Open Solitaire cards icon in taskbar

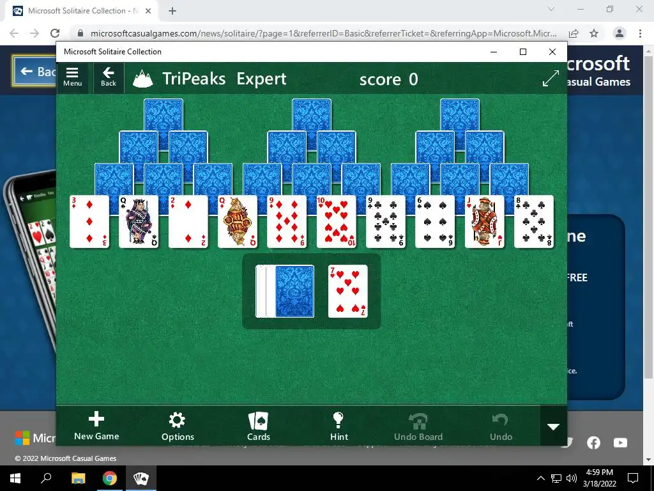pos(141,478)
